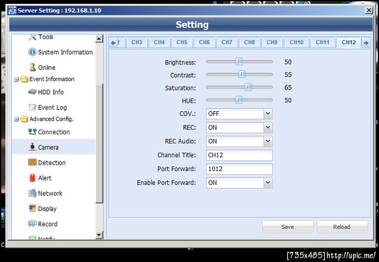Select the System Information label
This screenshot has height=262, width=379.
coord(65,52)
